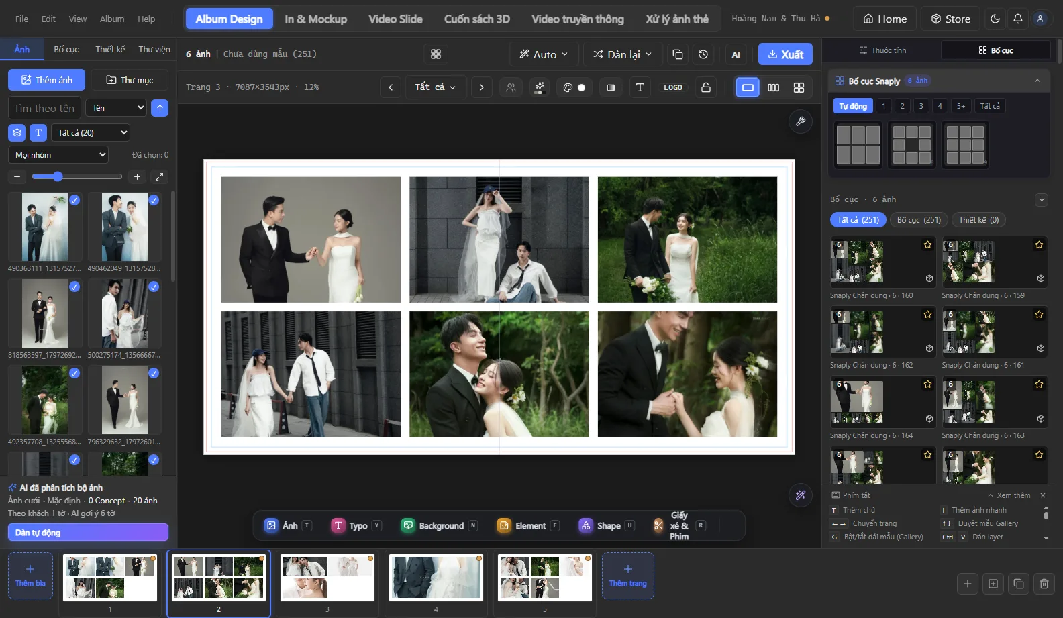Click the LOGO tool button

tap(673, 87)
